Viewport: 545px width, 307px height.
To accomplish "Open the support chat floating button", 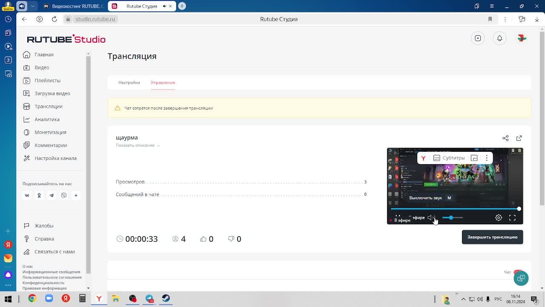I will pos(521,278).
